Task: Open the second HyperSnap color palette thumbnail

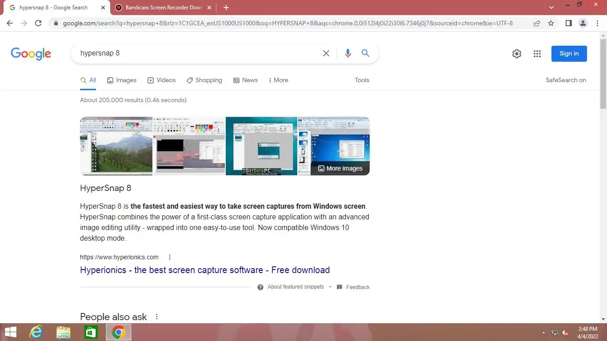Action: (x=189, y=146)
